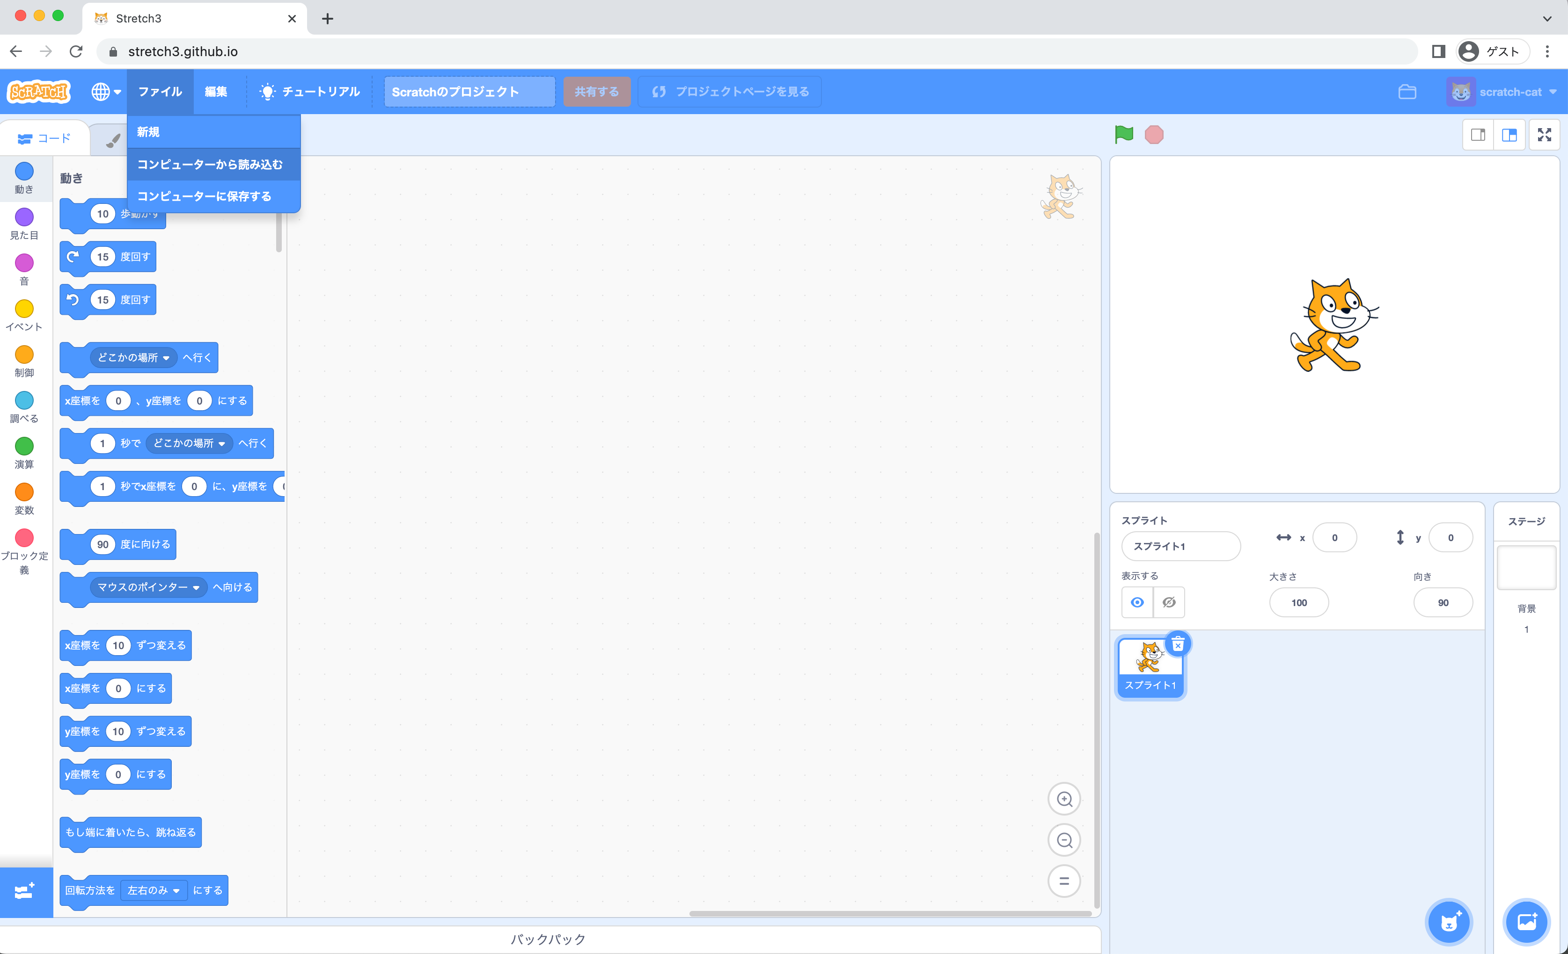Click the green flag to run project
Screen dimensions: 1568x954
point(1124,135)
